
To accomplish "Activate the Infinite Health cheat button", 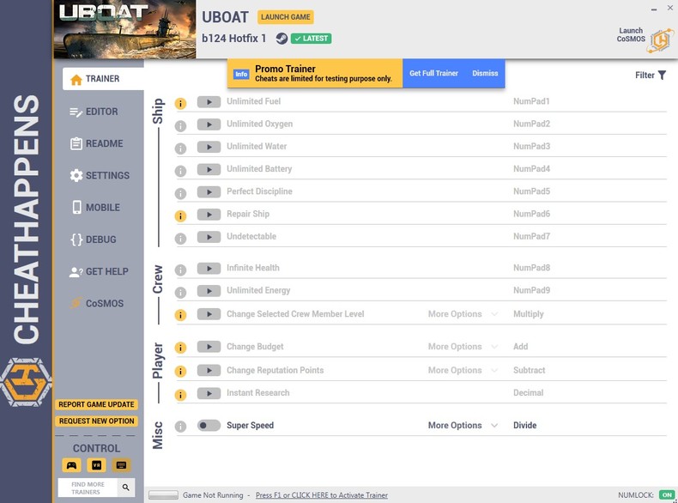I will pyautogui.click(x=209, y=269).
